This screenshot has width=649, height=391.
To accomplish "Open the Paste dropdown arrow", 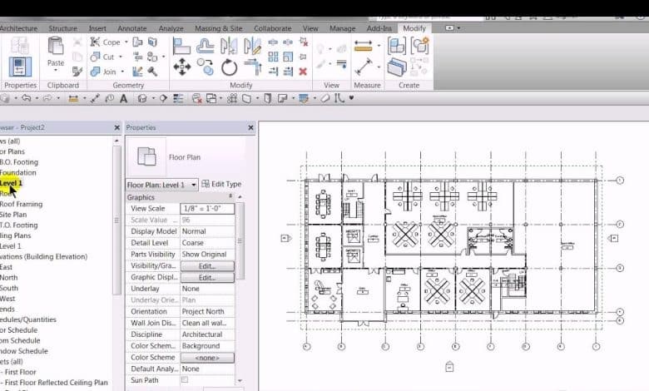I will [x=56, y=71].
